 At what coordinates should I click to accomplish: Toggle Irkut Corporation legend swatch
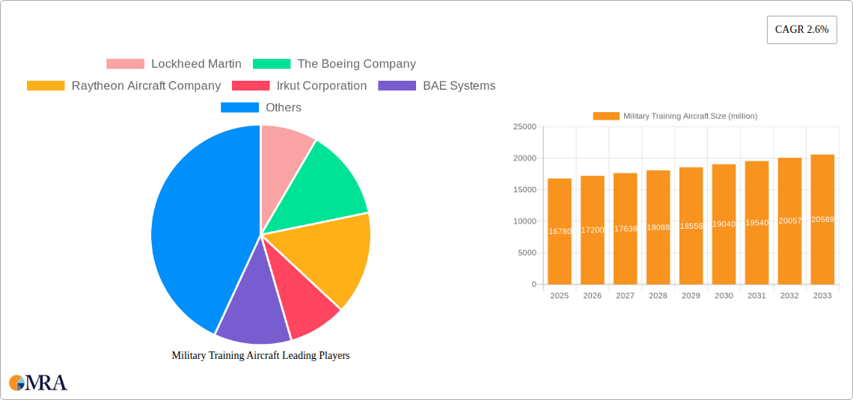(x=251, y=86)
